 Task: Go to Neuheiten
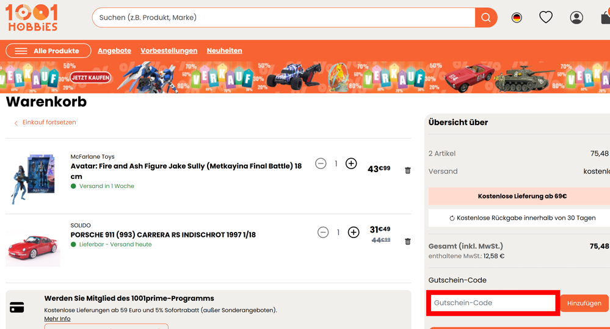[225, 51]
